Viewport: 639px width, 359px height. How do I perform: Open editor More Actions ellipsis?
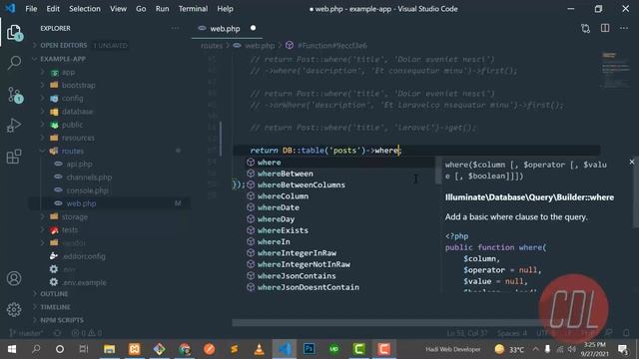point(624,28)
